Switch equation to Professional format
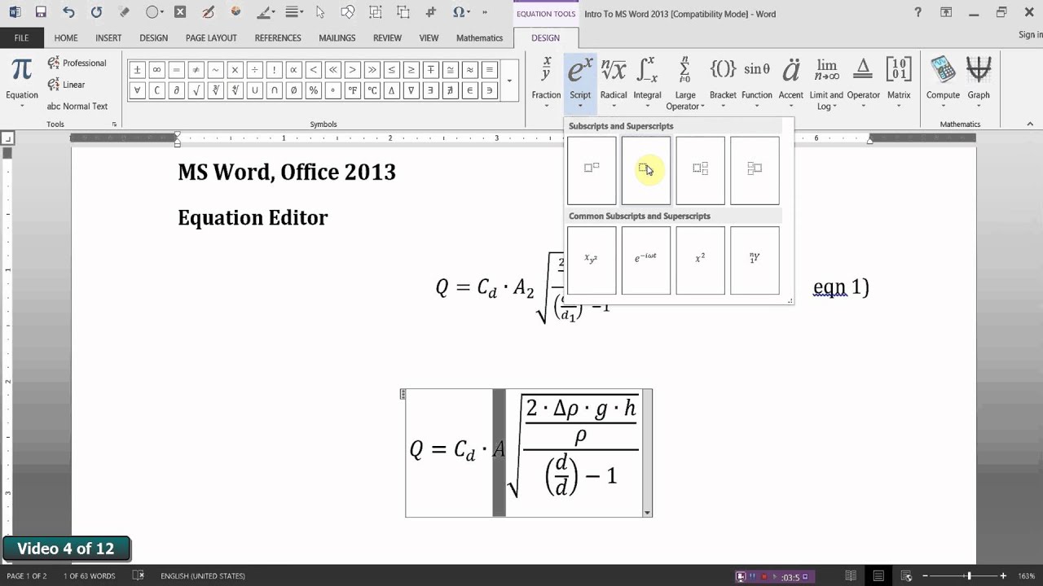The width and height of the screenshot is (1043, 586). [77, 63]
